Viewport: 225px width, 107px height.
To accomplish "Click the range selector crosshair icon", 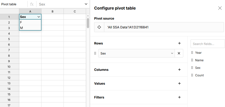I will [99, 27].
